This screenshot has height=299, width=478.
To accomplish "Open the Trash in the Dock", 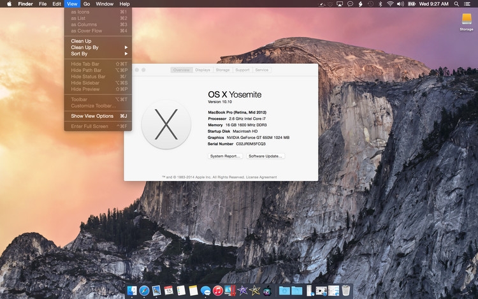I will [345, 291].
